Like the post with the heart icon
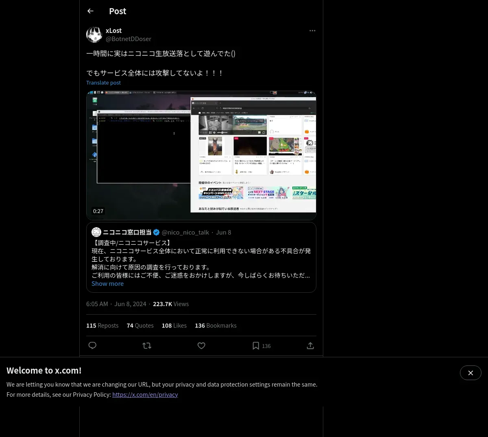The width and height of the screenshot is (488, 437). click(201, 346)
